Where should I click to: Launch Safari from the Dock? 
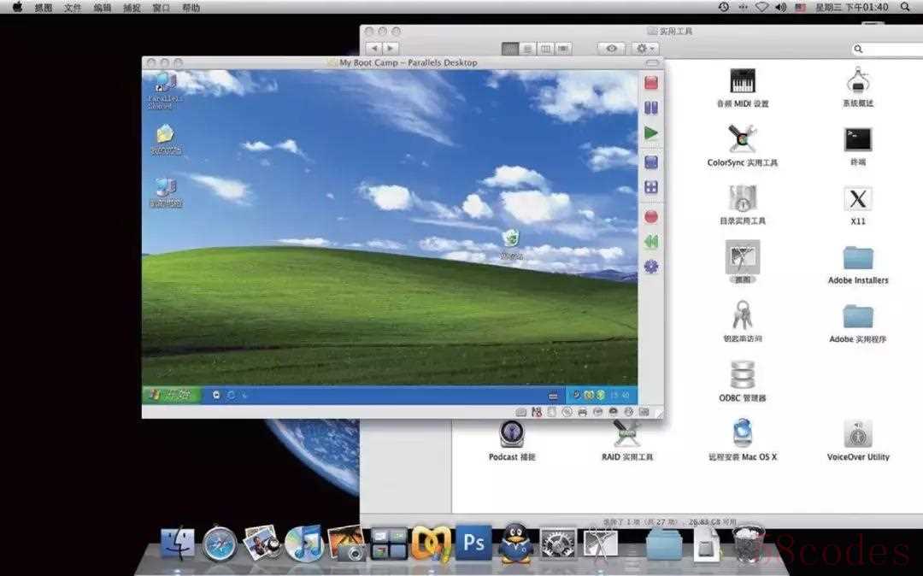(220, 543)
